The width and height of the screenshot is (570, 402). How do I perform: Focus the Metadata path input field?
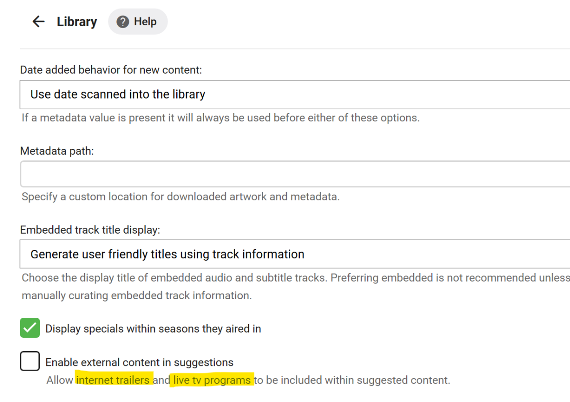tap(294, 174)
